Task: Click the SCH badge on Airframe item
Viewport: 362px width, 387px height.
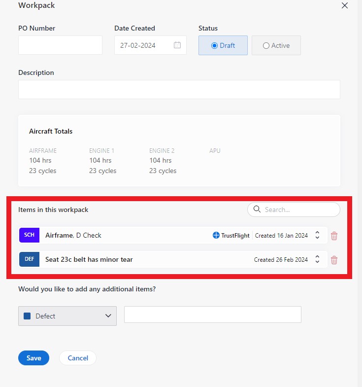Action: (x=29, y=235)
